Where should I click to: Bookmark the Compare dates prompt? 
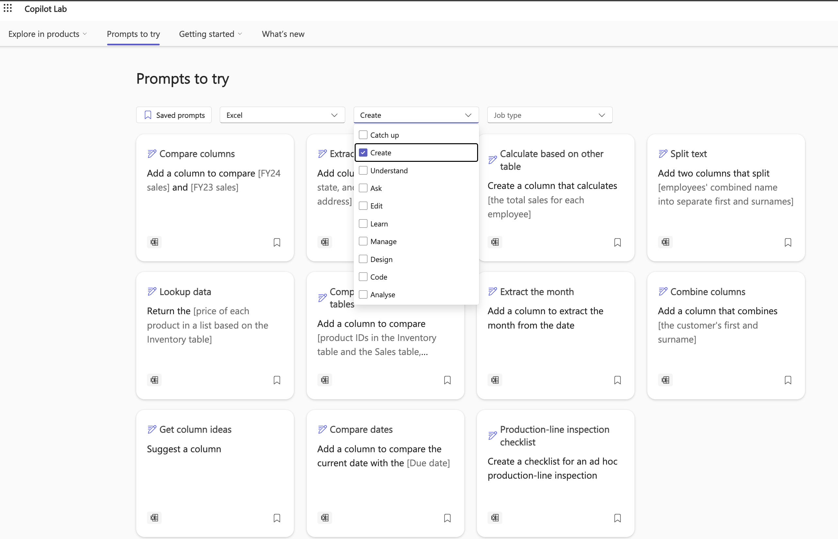coord(447,518)
